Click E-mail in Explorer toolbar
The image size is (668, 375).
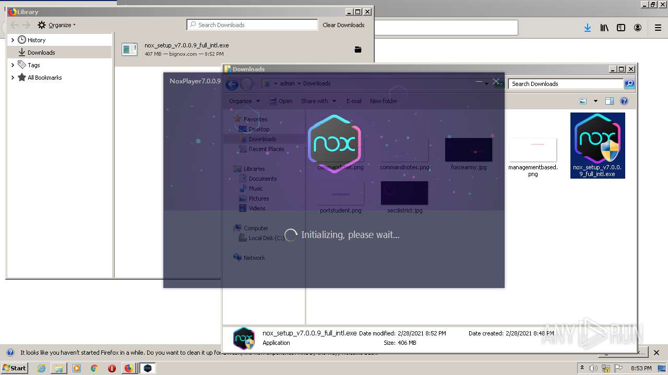tap(354, 101)
